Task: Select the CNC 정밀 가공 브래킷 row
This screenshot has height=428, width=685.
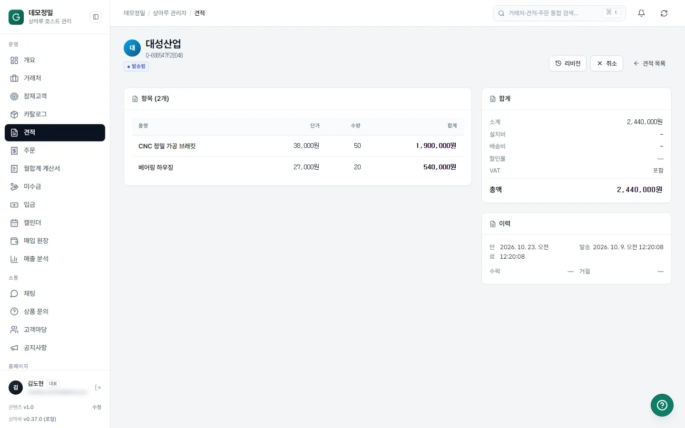Action: click(x=298, y=146)
